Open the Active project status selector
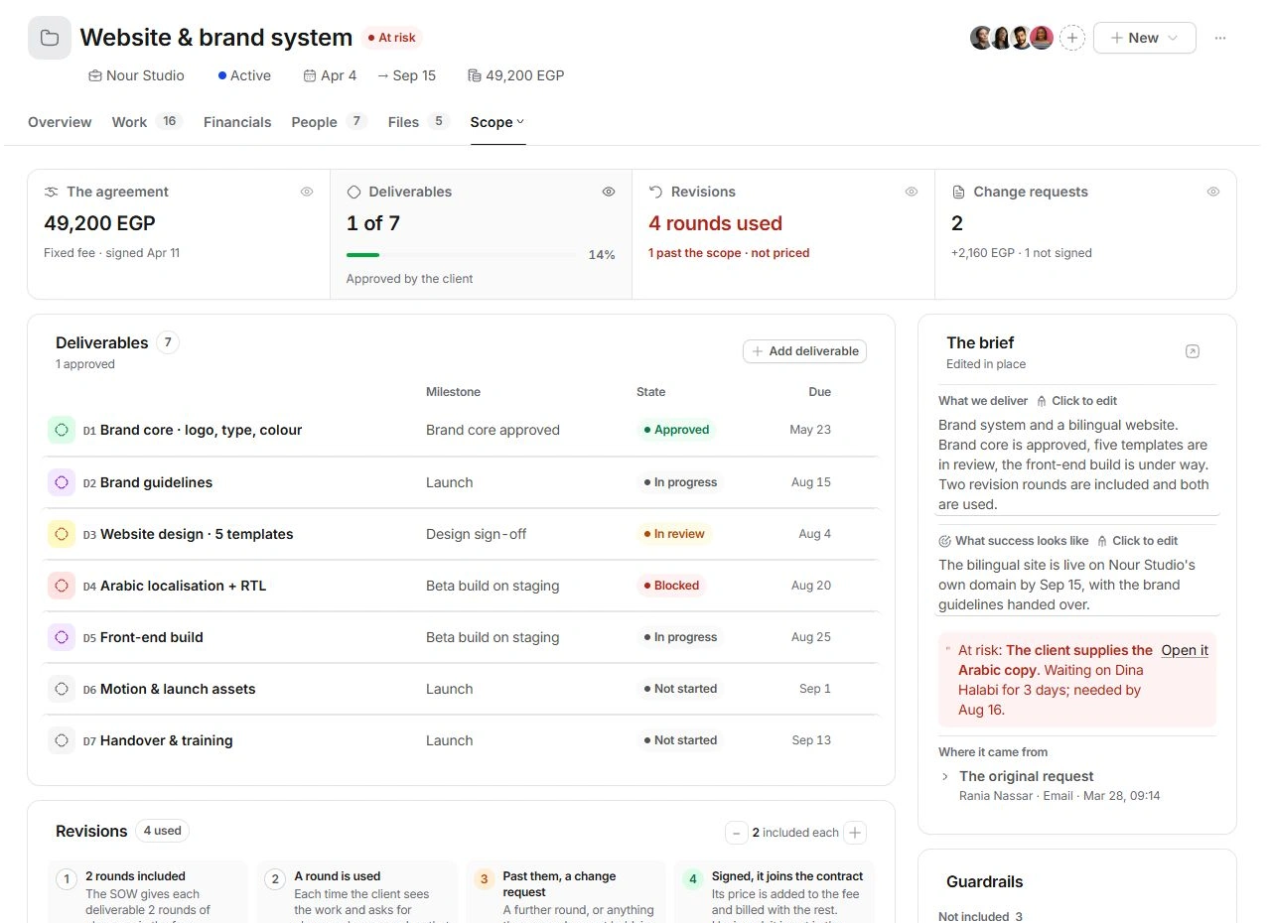The image size is (1271, 923). [244, 75]
